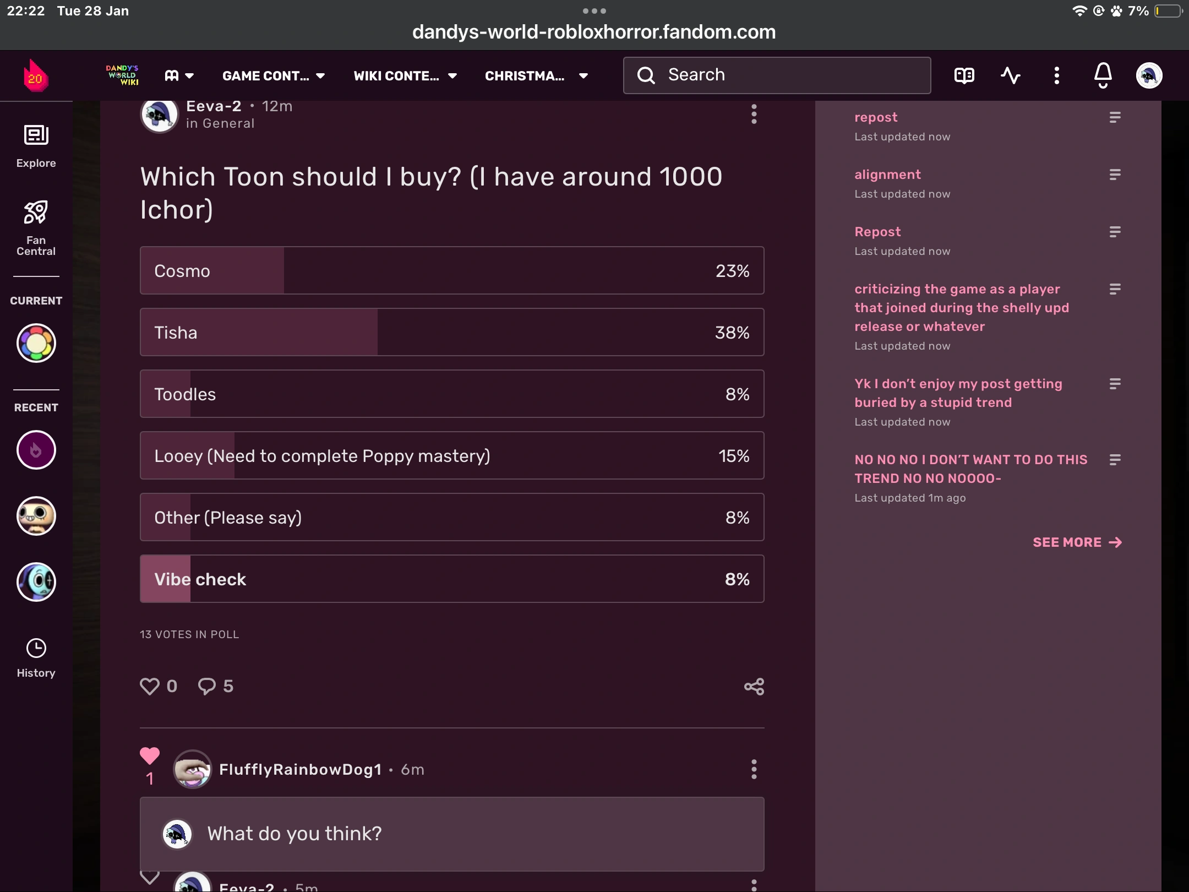
Task: Click the Dandy's World Wiki logo
Action: (x=122, y=75)
